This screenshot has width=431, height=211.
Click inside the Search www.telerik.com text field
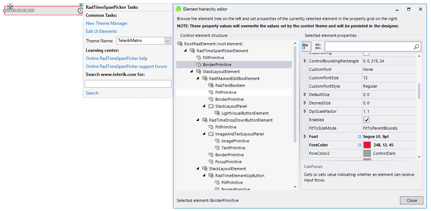[128, 84]
